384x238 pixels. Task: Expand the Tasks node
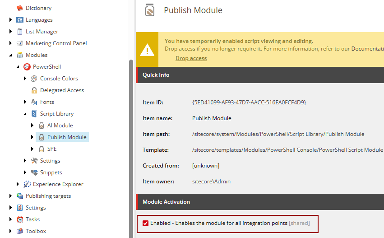click(x=10, y=219)
